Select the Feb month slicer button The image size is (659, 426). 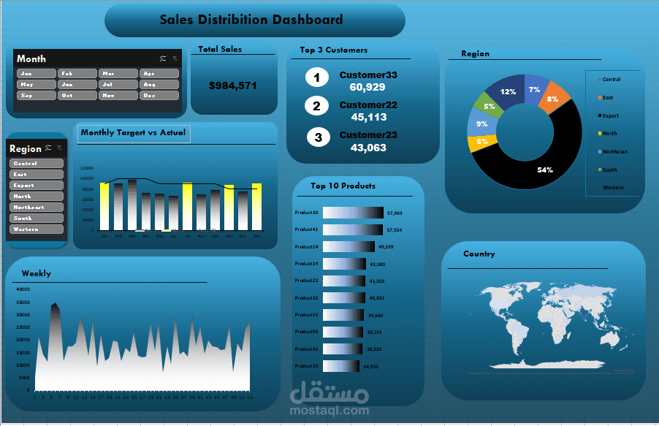pyautogui.click(x=77, y=74)
